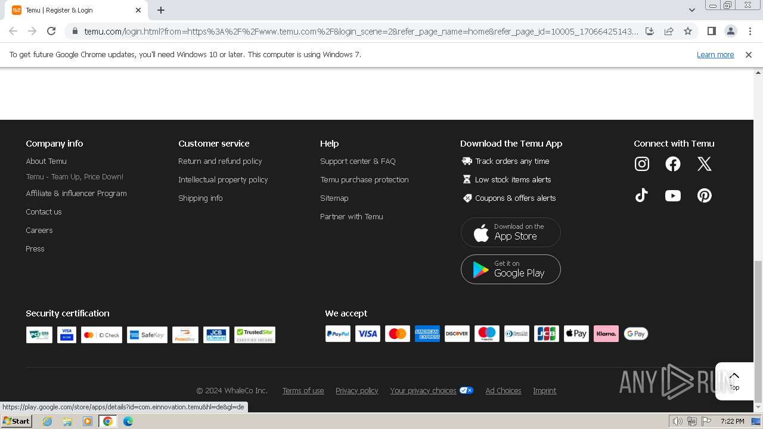
Task: Click the Discover ProtectBuy badge
Action: [x=185, y=335]
